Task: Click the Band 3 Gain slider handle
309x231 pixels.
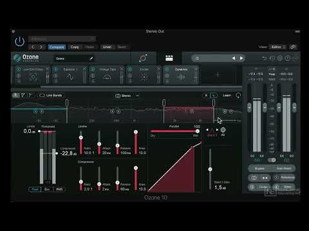Action: (210, 169)
